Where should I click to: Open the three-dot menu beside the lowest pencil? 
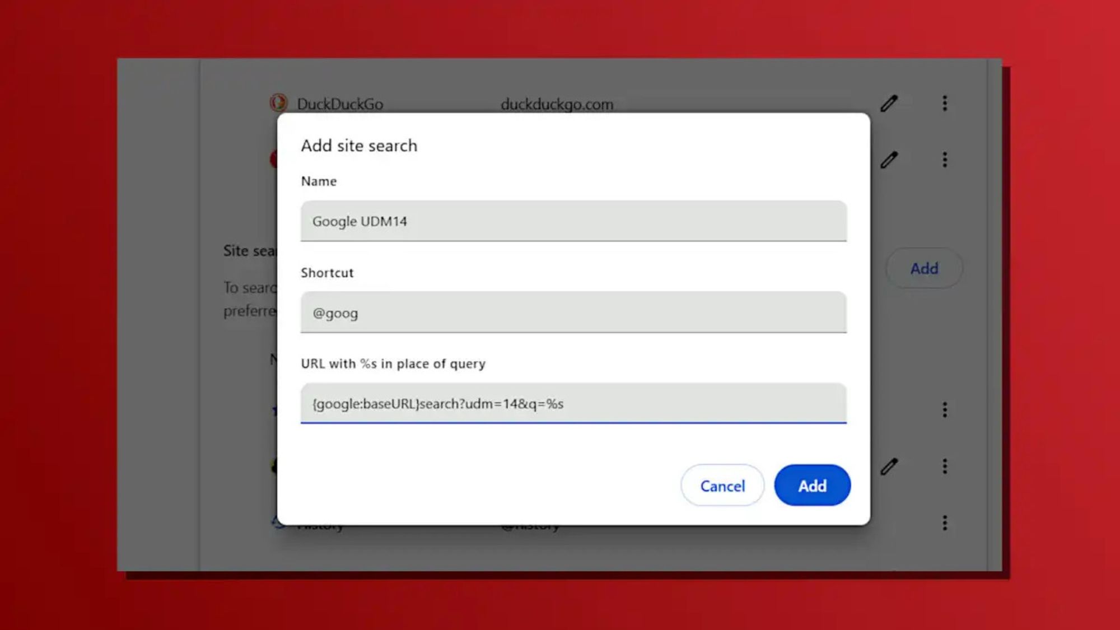coord(945,466)
